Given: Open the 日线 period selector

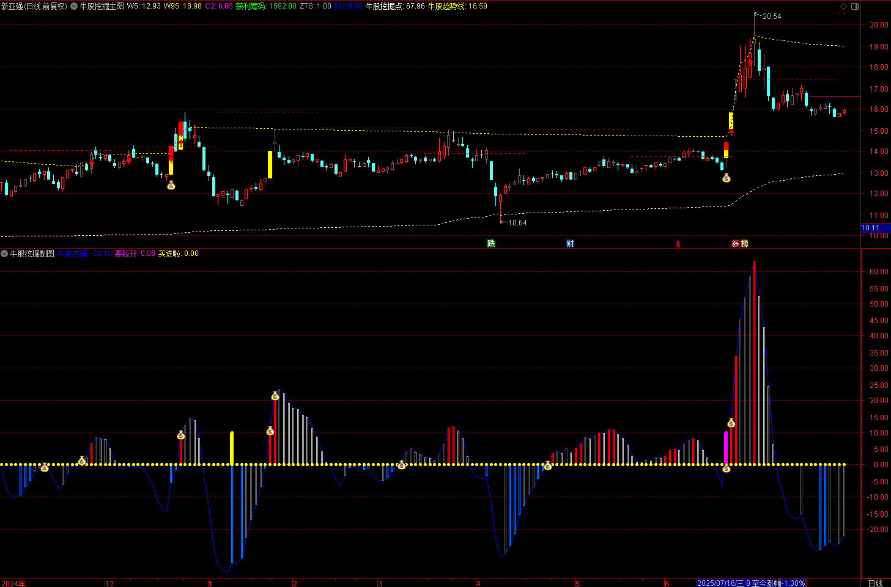Looking at the screenshot, I should [x=876, y=583].
